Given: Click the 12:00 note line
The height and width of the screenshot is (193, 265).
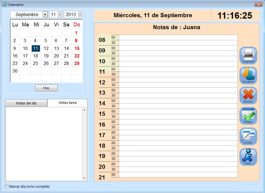Looking at the screenshot, I should [178, 80].
